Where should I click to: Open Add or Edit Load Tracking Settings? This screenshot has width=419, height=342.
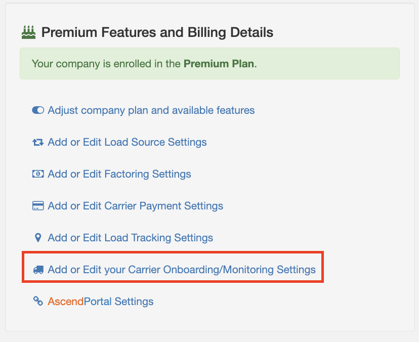[131, 238]
